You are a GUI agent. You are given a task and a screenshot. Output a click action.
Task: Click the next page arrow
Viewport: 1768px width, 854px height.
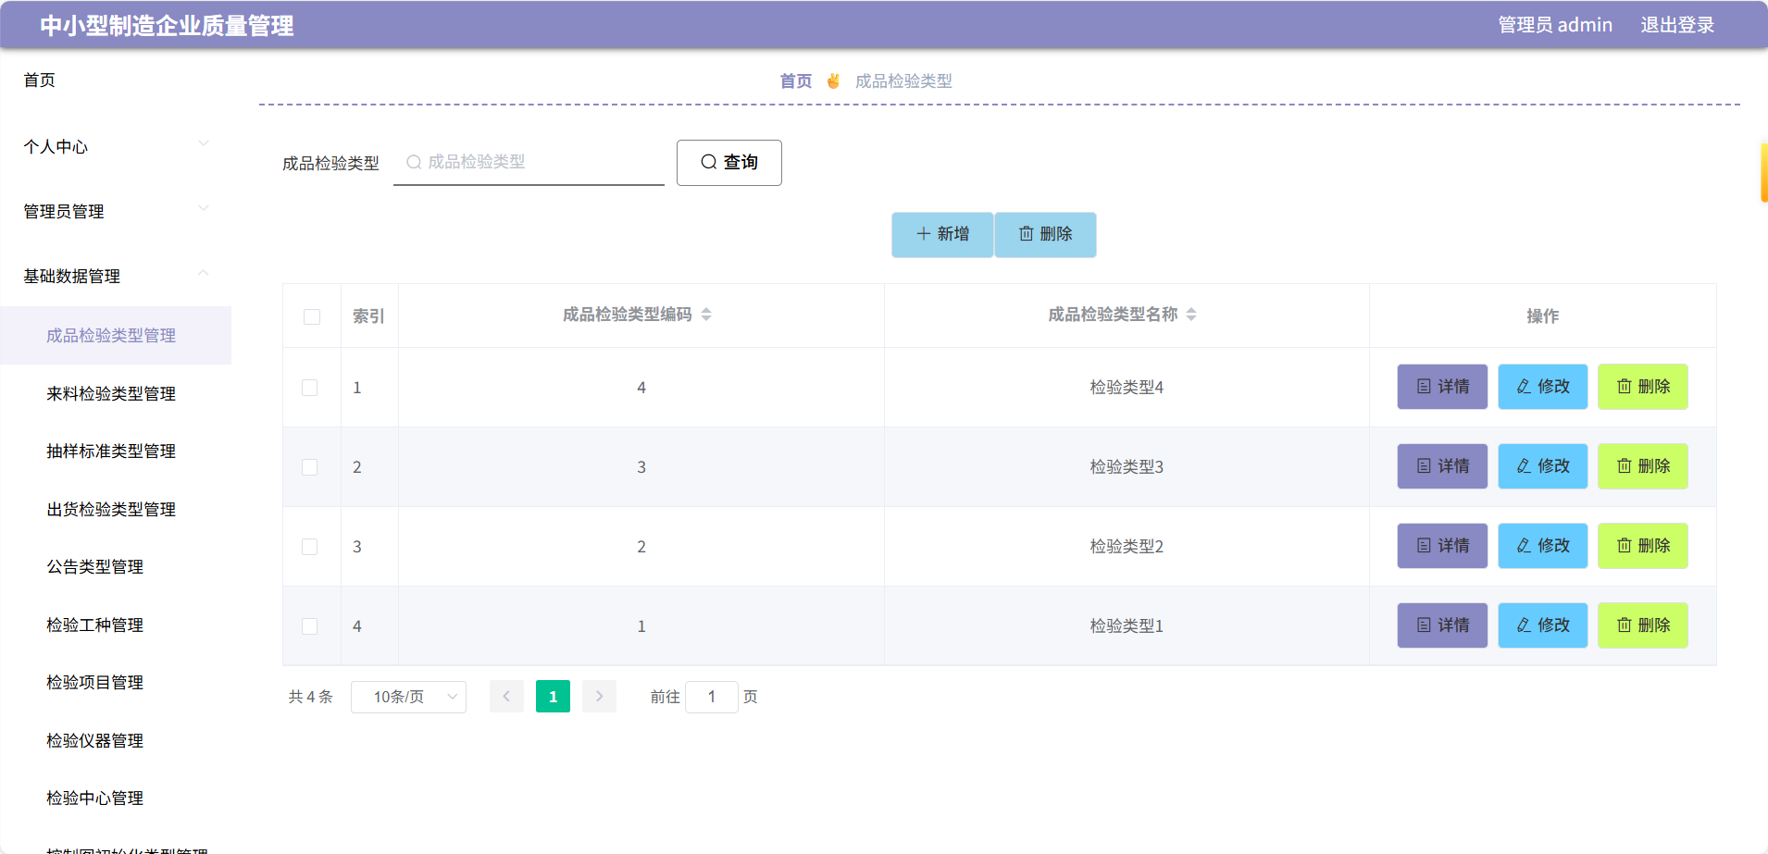[600, 697]
